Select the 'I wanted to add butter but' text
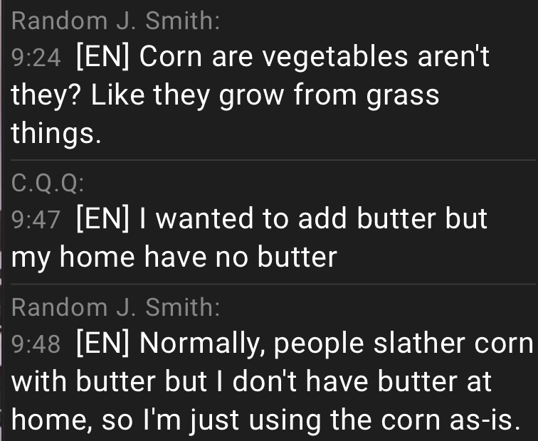The width and height of the screenshot is (538, 441). [x=313, y=218]
